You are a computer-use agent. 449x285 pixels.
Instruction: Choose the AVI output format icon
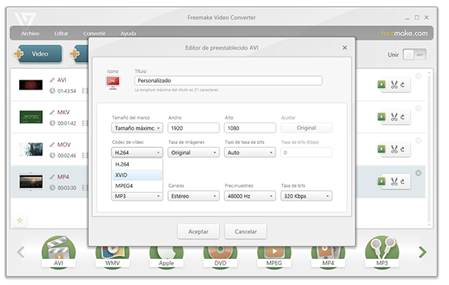click(x=58, y=252)
